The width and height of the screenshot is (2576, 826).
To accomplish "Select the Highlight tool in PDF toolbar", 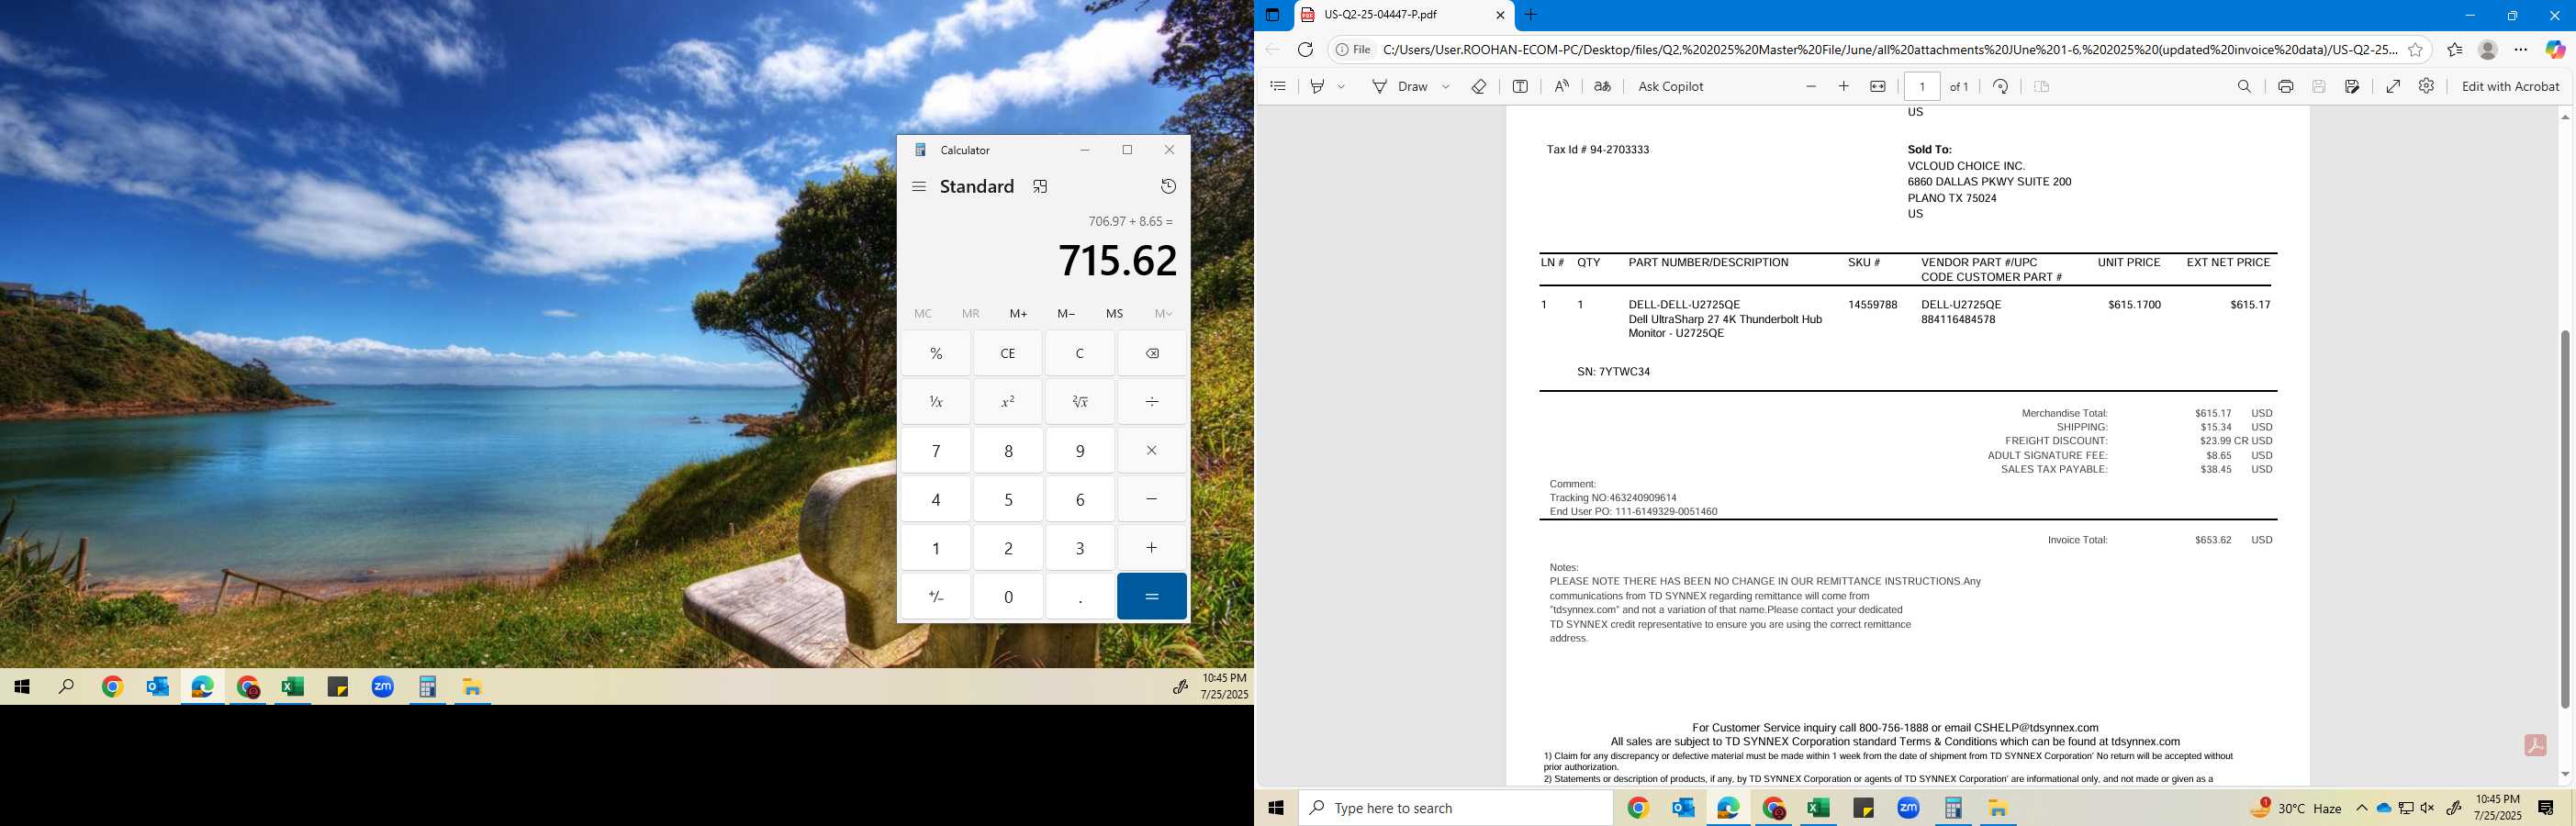I will tap(1317, 86).
